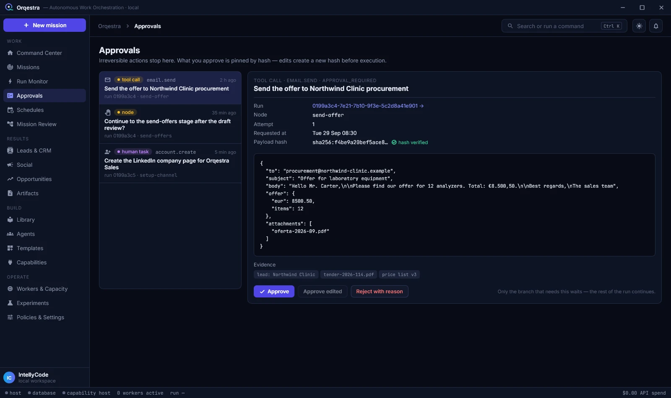The width and height of the screenshot is (671, 398).
Task: Click the $0.00 API spend status
Action: (x=644, y=393)
